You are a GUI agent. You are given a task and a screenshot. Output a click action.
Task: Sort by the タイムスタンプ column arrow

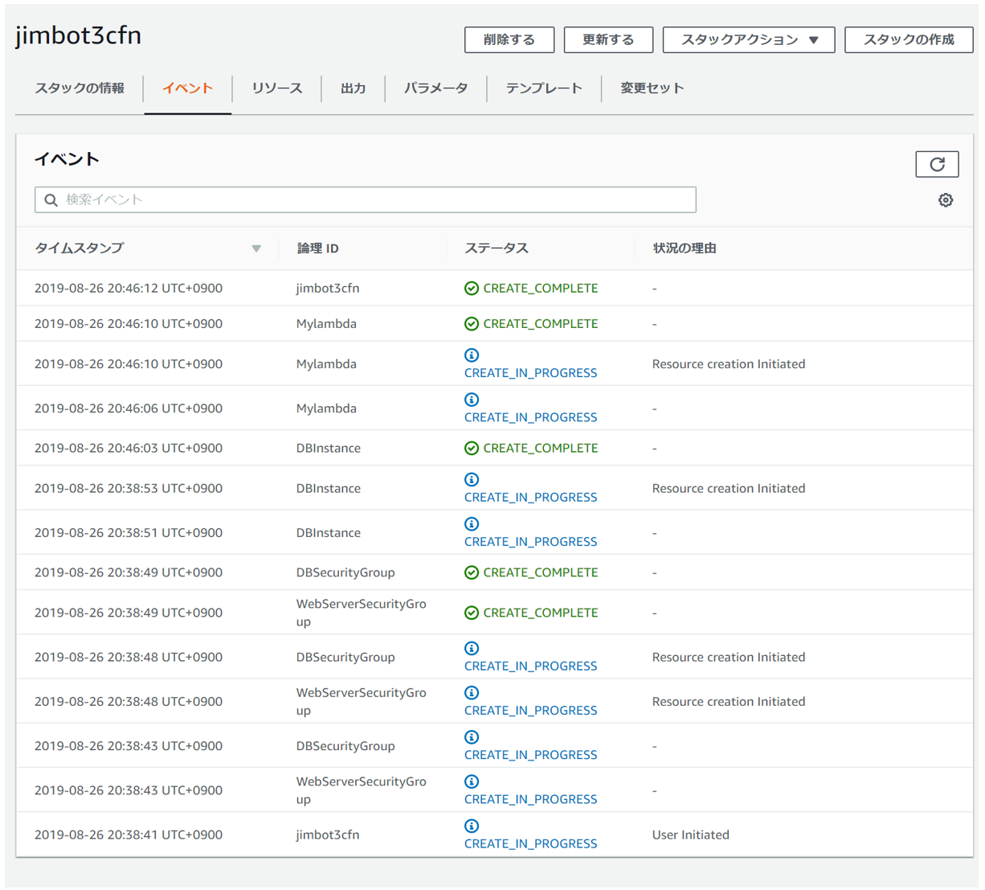[256, 249]
